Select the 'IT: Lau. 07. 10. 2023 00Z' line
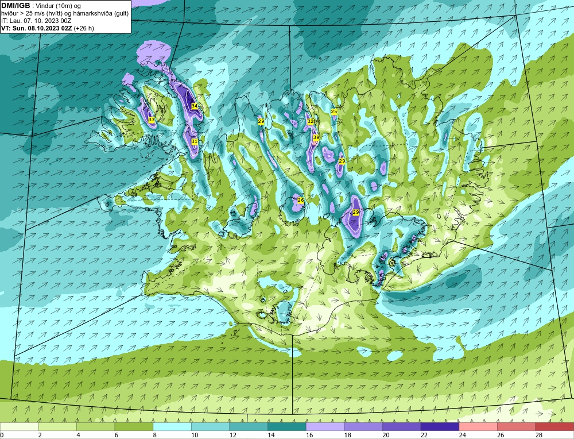The width and height of the screenshot is (574, 439). [x=36, y=21]
